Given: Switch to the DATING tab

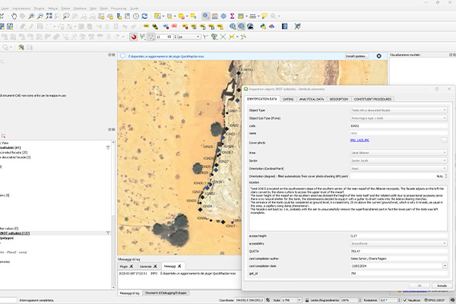Looking at the screenshot, I should click(288, 99).
